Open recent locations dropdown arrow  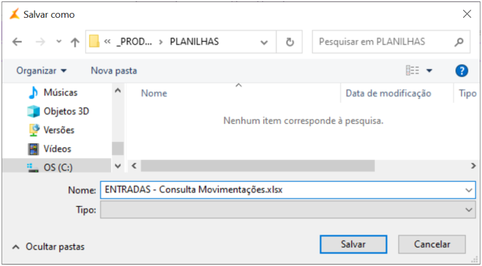coord(59,42)
